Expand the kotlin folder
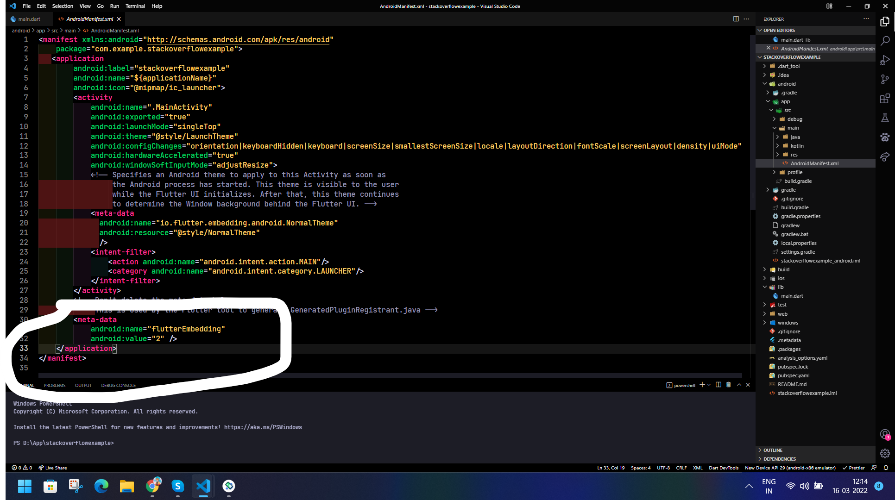The height and width of the screenshot is (500, 895). pyautogui.click(x=815, y=146)
